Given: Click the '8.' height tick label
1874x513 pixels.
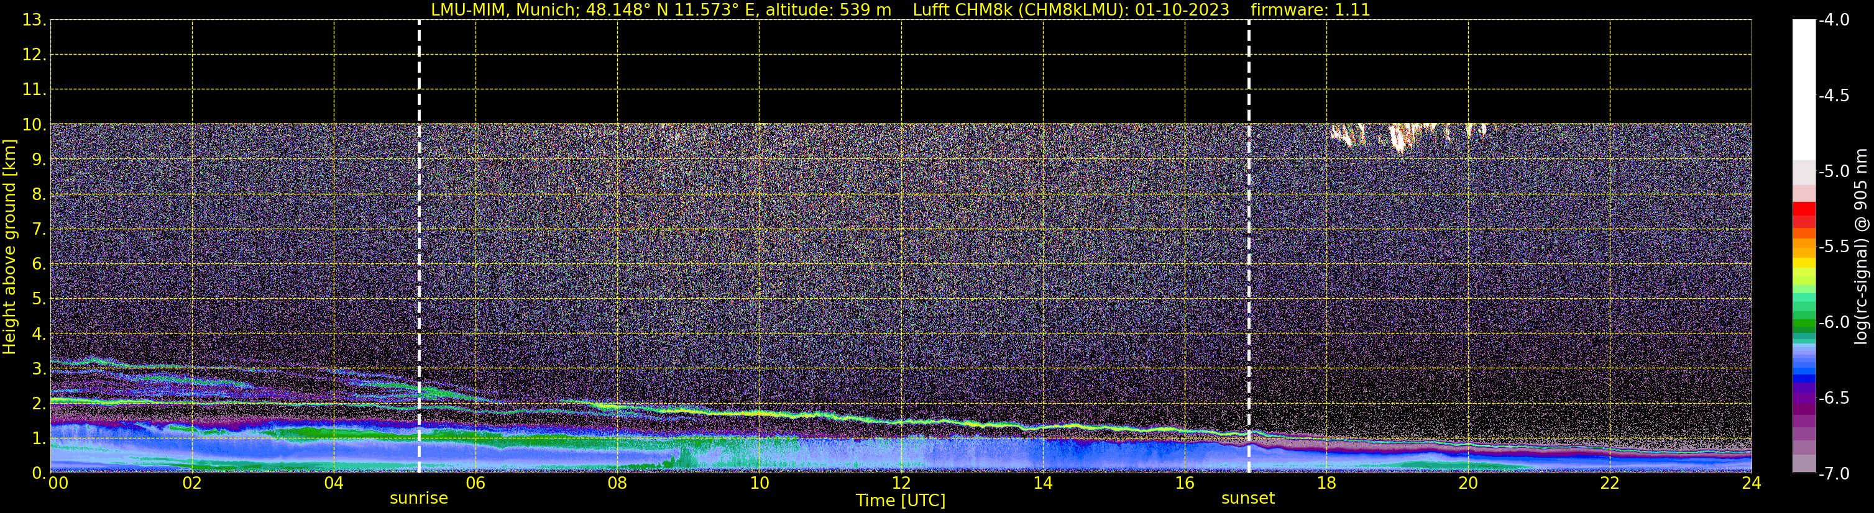Looking at the screenshot, I should click(x=39, y=194).
